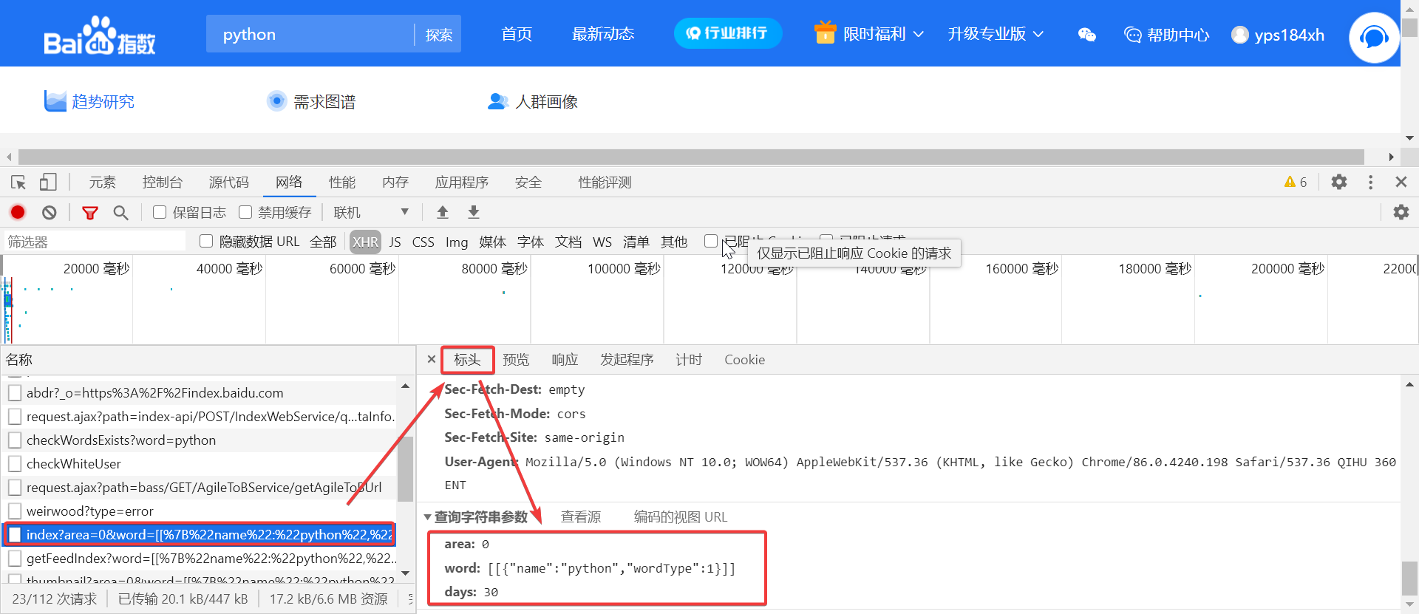Switch to the 元素 DevTools tab

point(103,182)
